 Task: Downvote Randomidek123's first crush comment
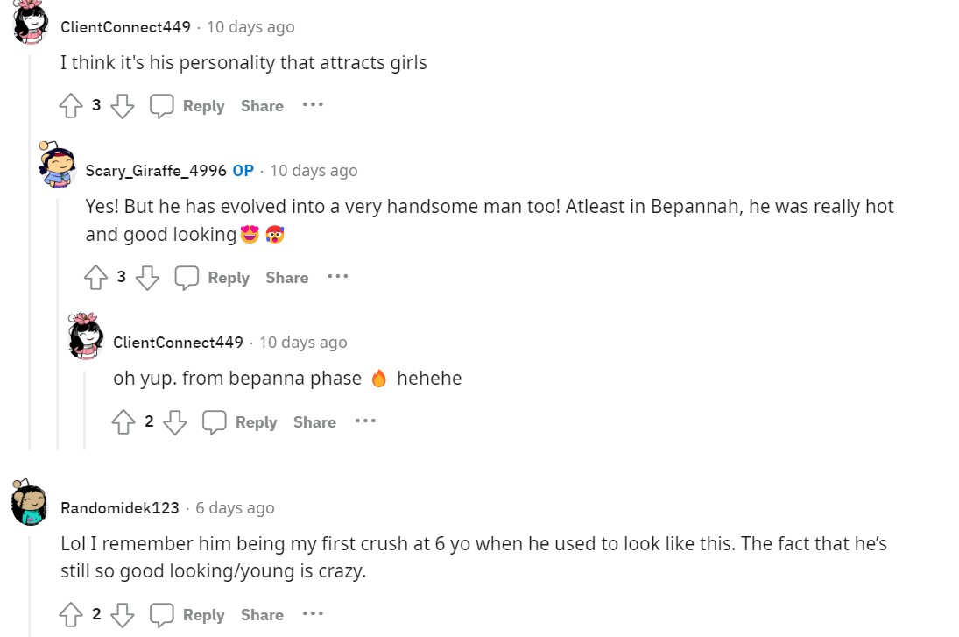click(122, 615)
